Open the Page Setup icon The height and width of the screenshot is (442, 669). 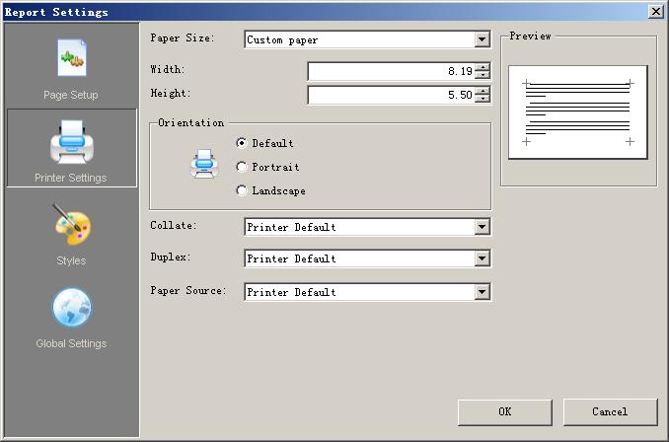point(71,59)
